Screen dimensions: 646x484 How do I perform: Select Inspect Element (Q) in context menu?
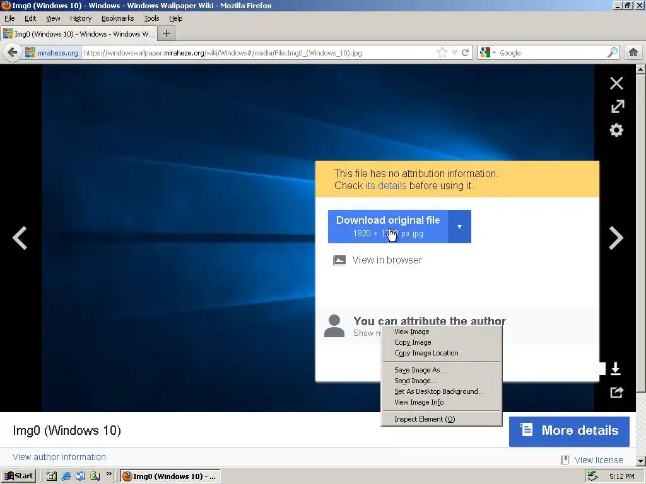tap(441, 419)
